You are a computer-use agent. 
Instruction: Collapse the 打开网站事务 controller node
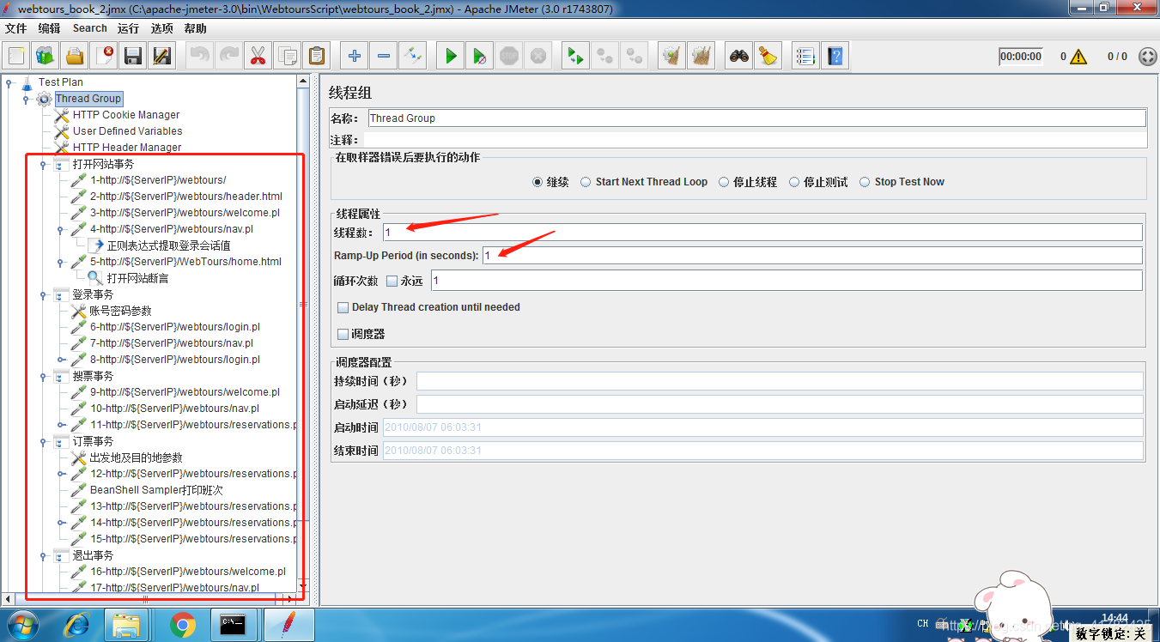tap(43, 164)
